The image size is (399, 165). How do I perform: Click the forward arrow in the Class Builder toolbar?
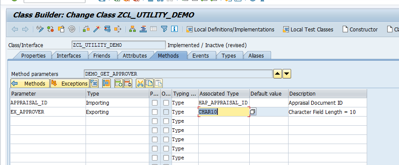[x=25, y=29]
